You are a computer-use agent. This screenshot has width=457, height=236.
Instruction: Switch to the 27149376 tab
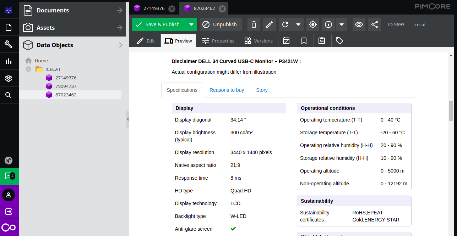(x=154, y=8)
